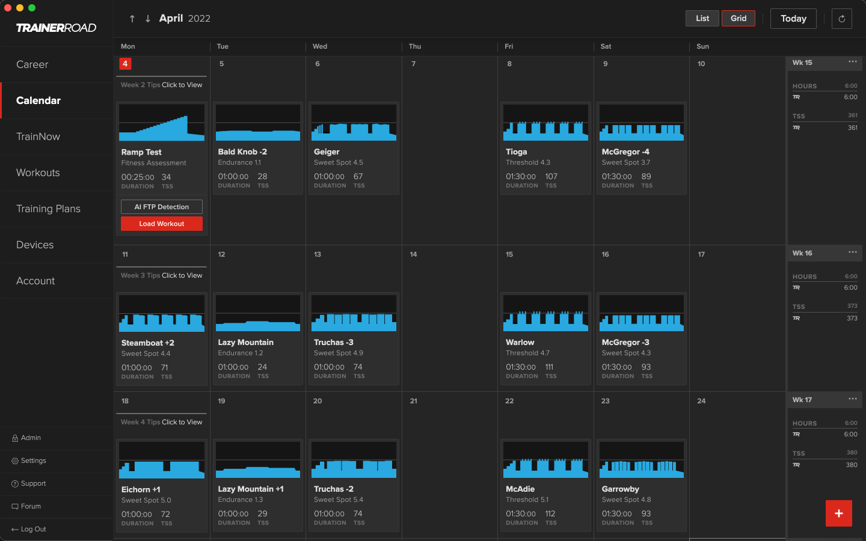Open TrainNow from the sidebar
Screen dimensions: 866x541
pos(38,136)
